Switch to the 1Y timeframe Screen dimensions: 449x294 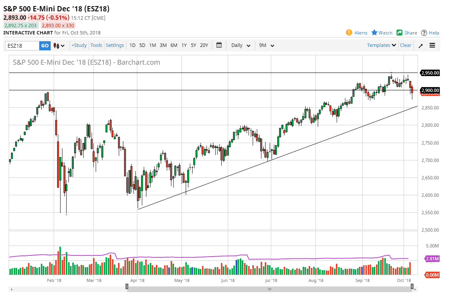pyautogui.click(x=184, y=45)
